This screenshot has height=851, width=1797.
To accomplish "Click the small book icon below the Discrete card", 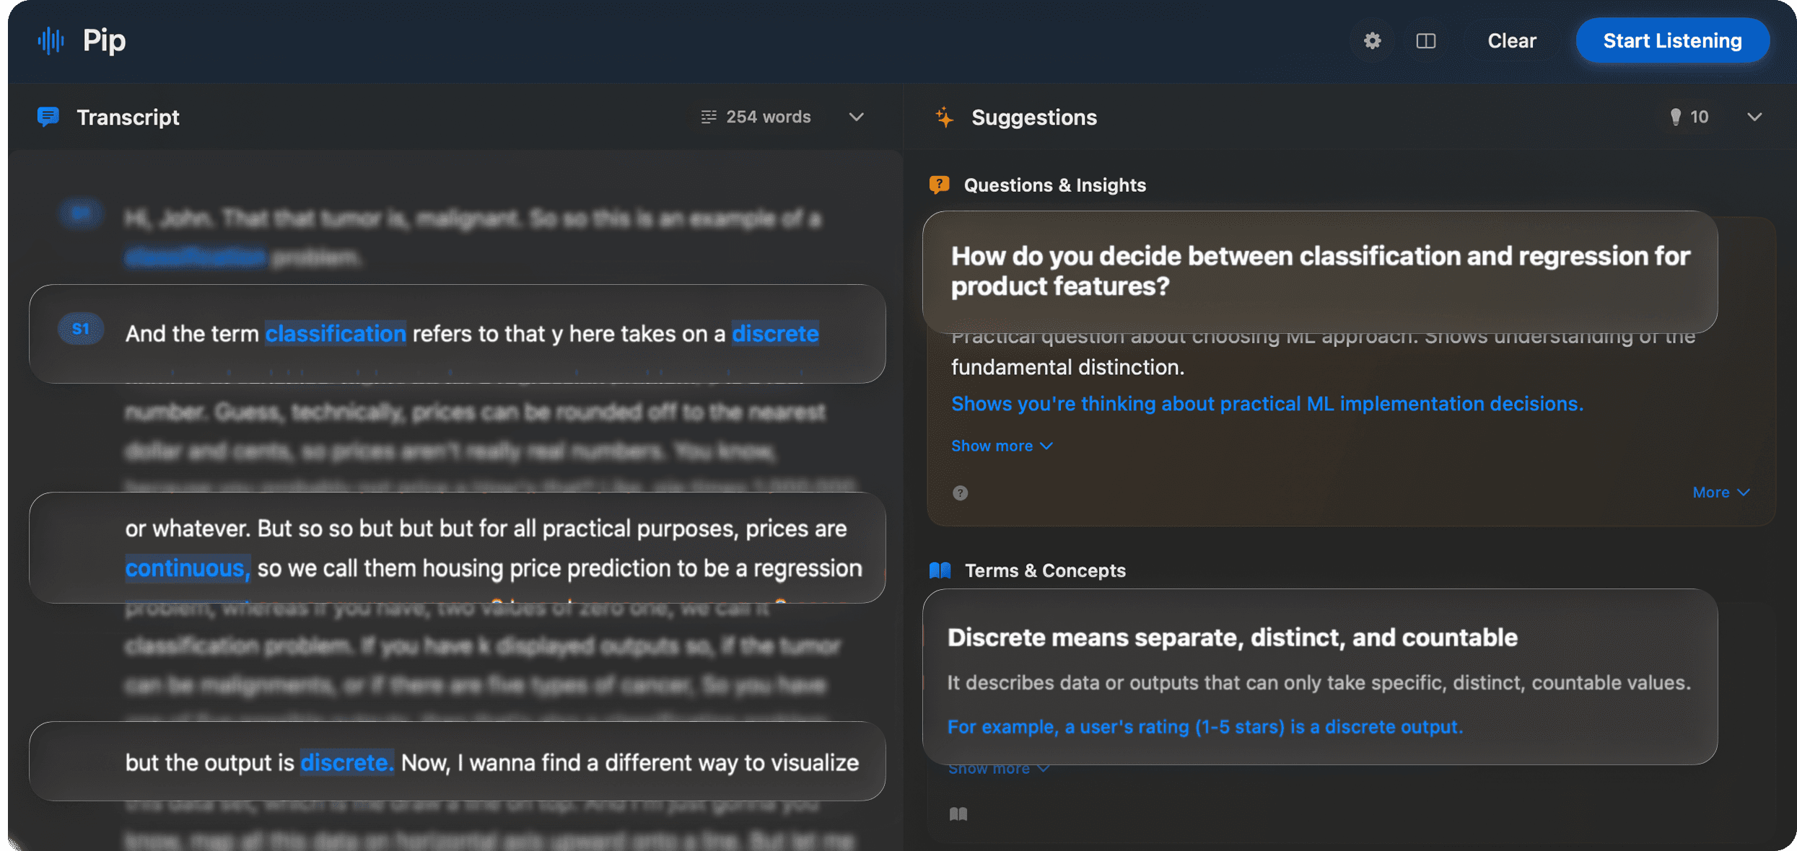I will (958, 814).
